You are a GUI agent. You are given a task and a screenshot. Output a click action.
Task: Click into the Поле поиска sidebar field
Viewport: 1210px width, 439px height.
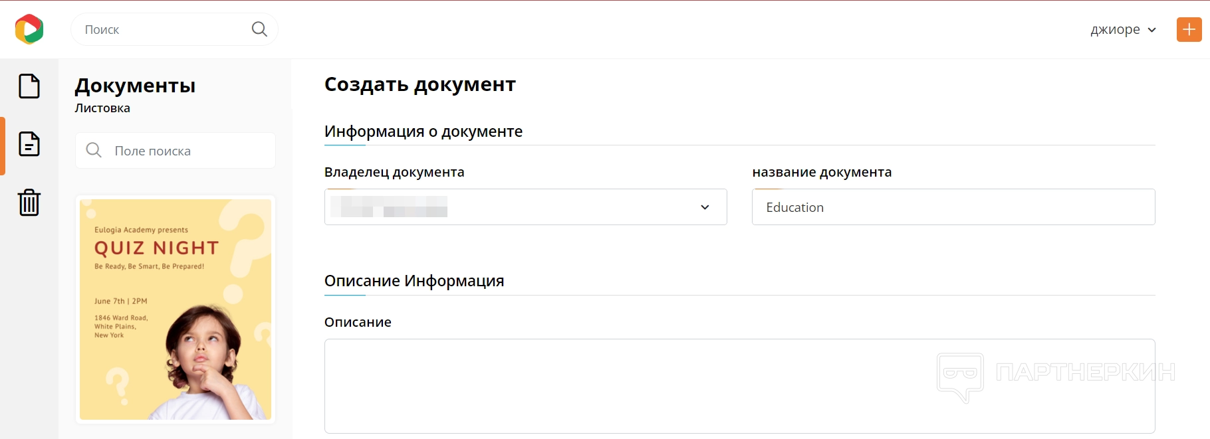point(189,151)
